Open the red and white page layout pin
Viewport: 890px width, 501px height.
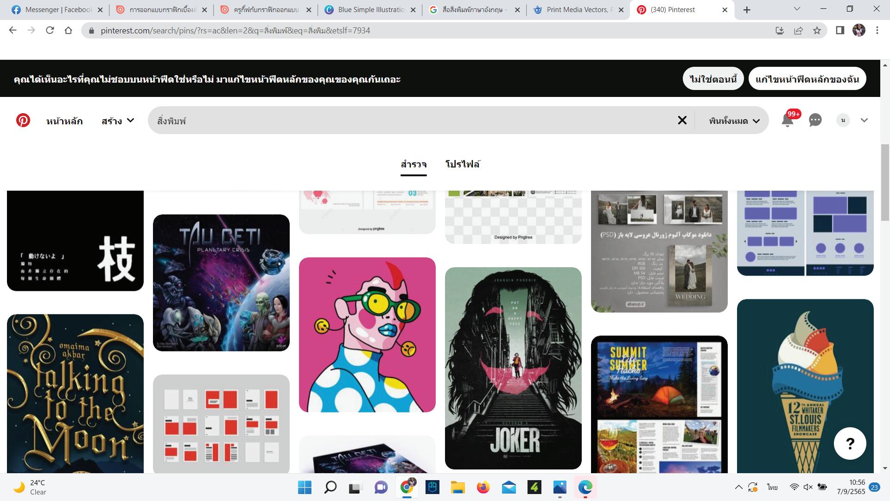[221, 424]
